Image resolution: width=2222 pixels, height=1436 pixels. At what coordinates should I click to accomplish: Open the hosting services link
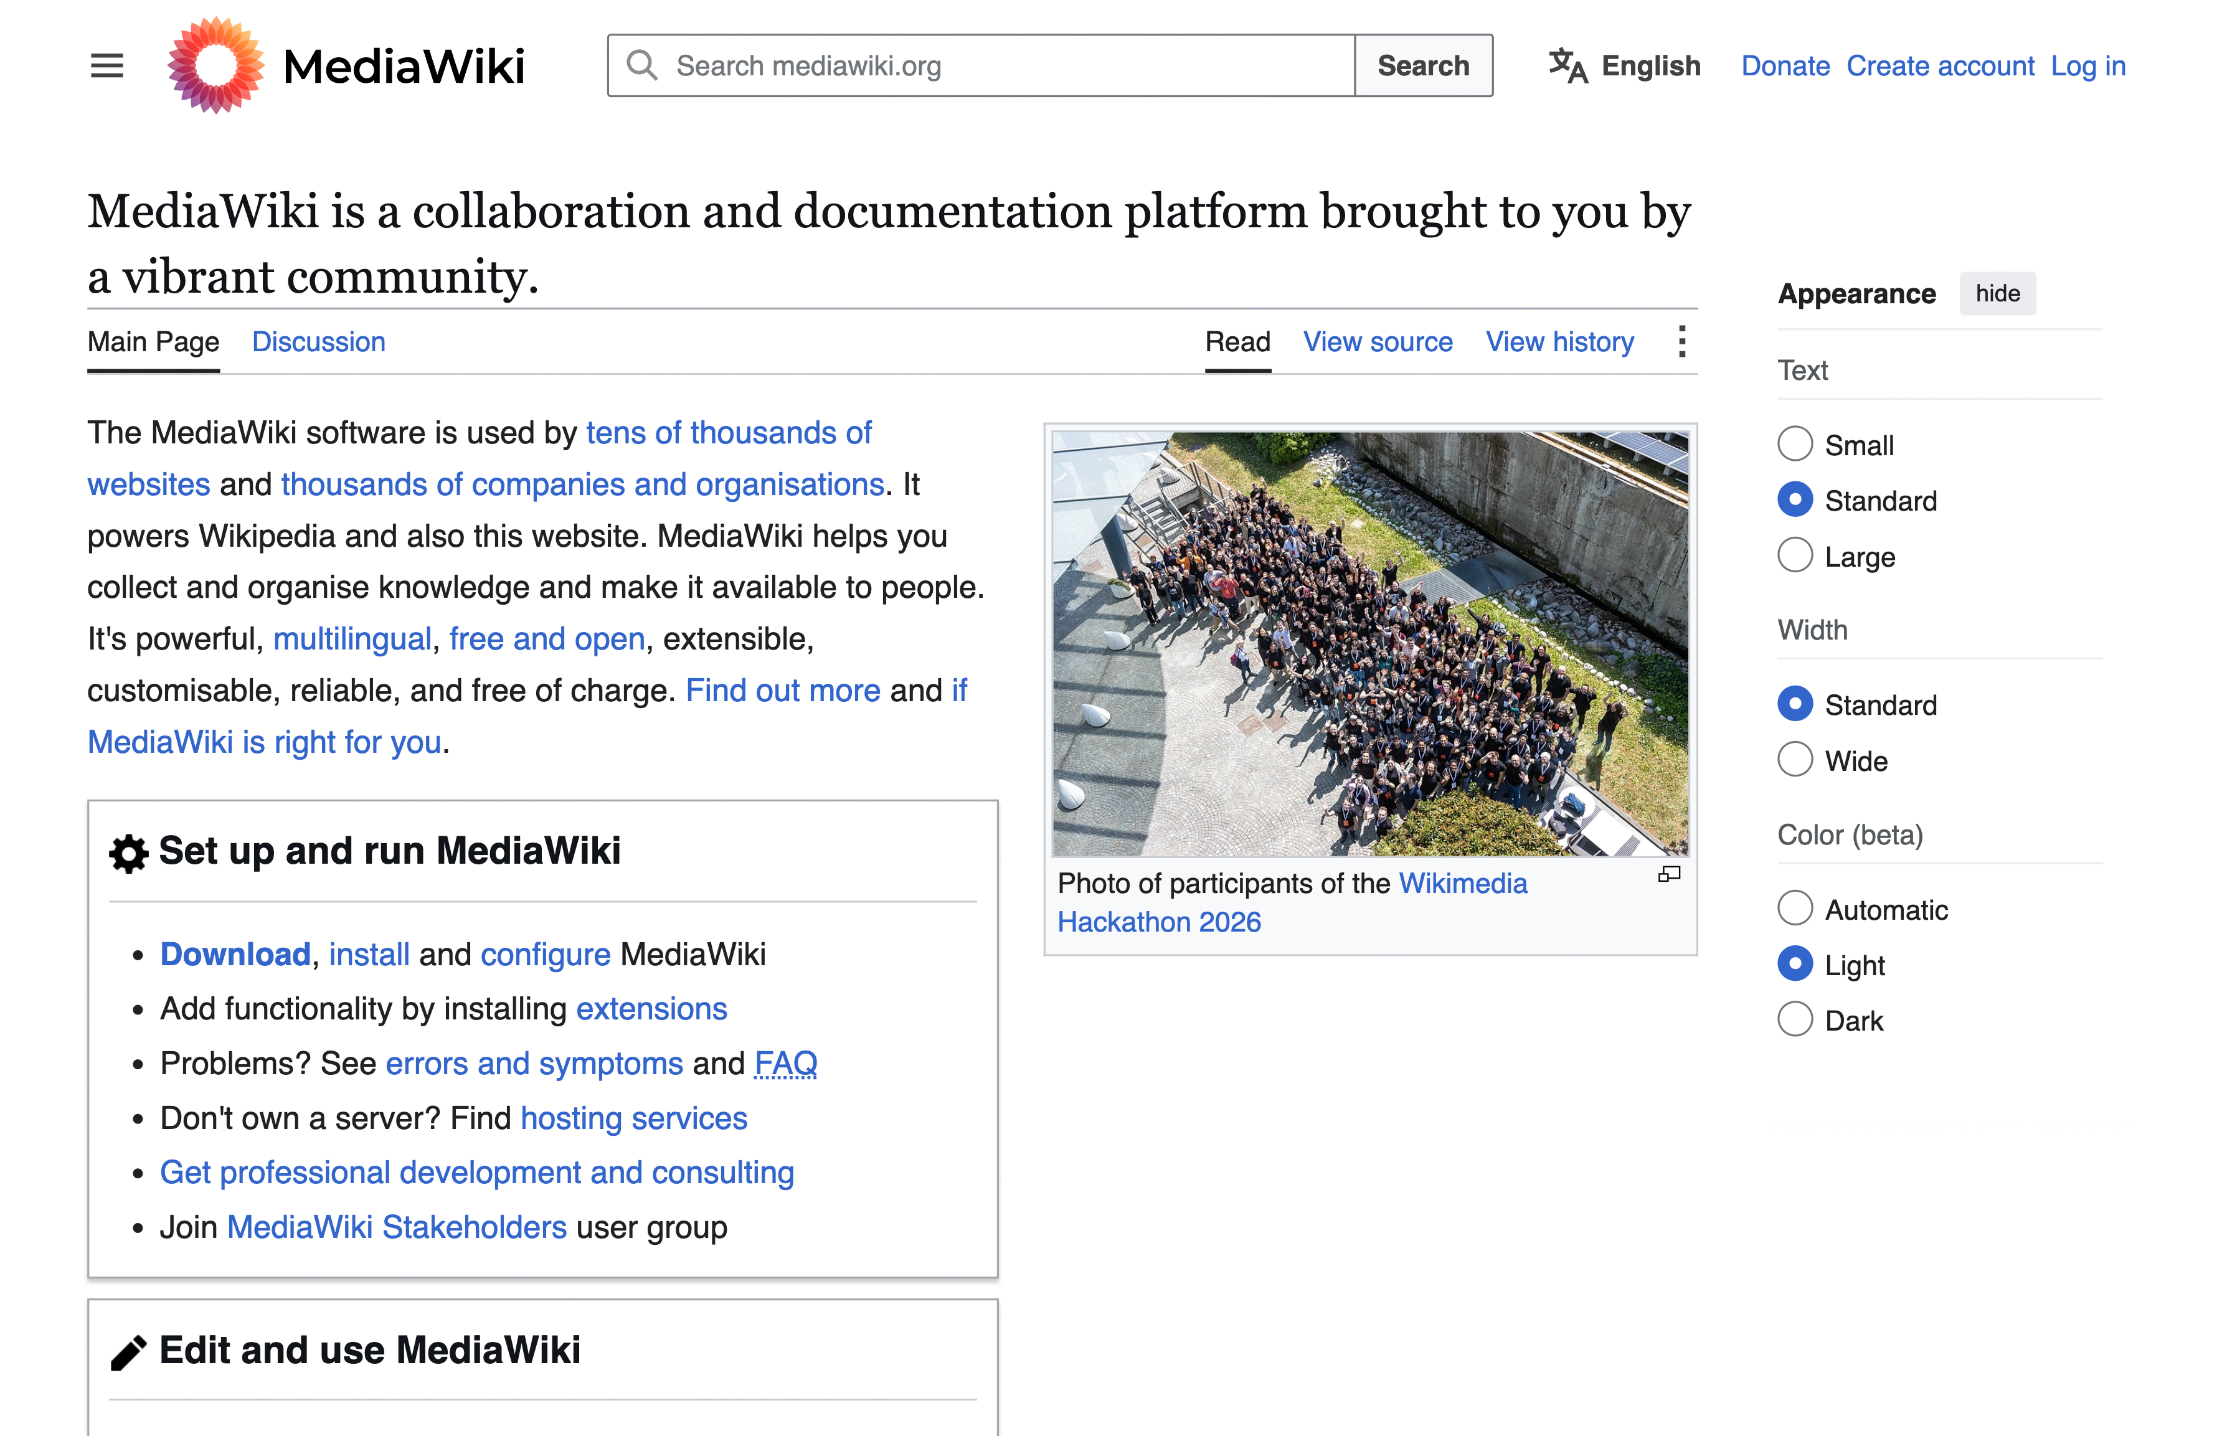[634, 1119]
